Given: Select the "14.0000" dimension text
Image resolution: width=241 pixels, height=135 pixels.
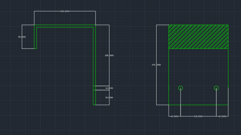Looking at the screenshot, I should 109,88.
